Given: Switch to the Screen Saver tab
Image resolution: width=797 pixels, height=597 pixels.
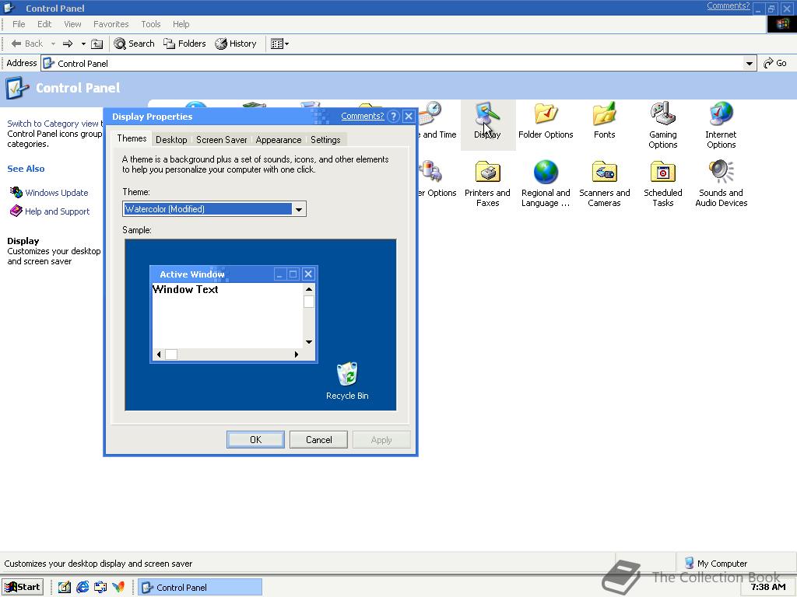Looking at the screenshot, I should click(222, 140).
